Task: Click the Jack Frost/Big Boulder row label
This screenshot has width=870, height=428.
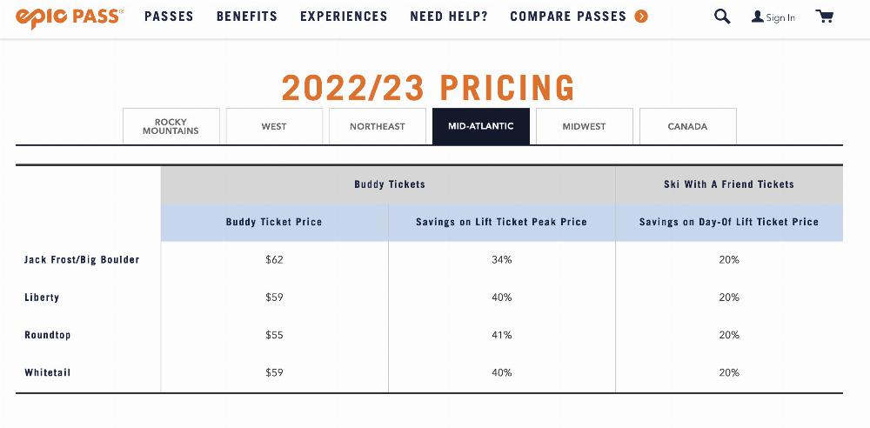Action: point(82,259)
